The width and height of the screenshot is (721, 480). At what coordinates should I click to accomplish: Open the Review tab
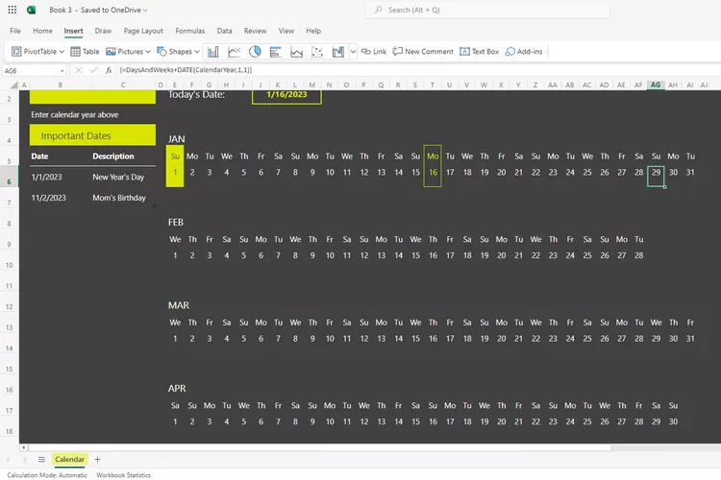255,31
